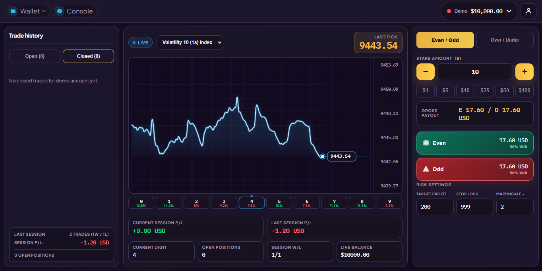Set stake with the $25 preset
542x271 pixels.
tap(485, 91)
